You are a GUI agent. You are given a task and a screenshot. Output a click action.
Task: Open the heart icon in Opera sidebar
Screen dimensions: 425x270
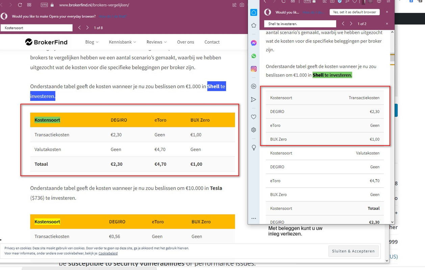[x=254, y=117]
